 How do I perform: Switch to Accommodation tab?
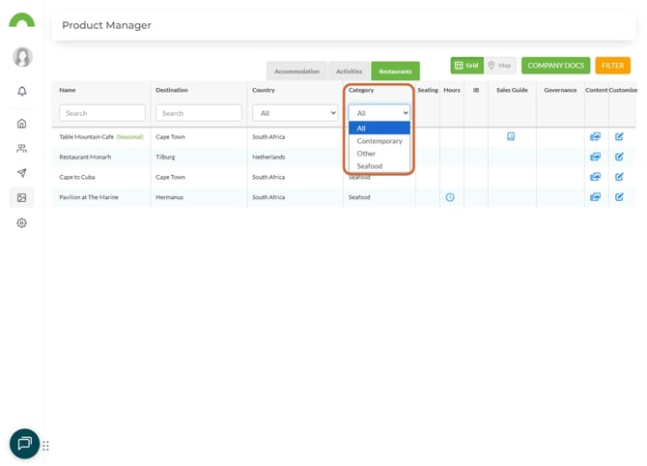[x=296, y=71]
